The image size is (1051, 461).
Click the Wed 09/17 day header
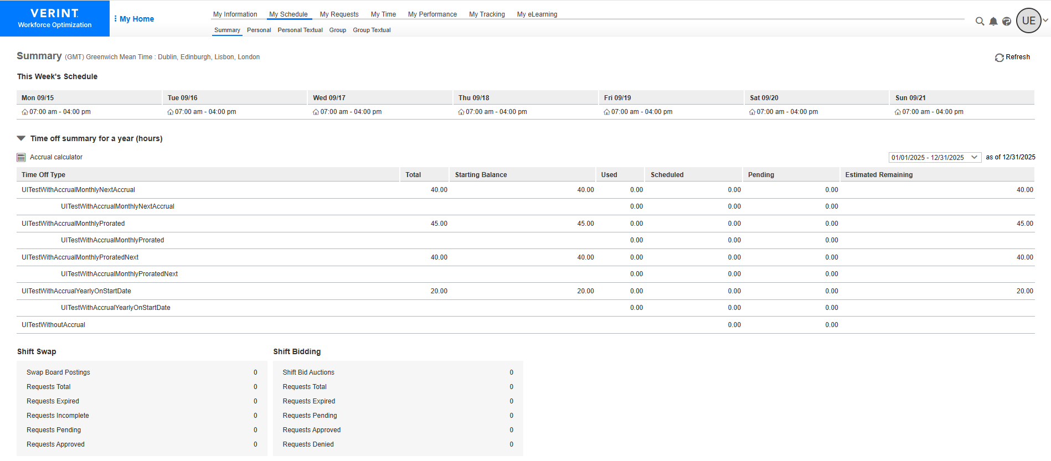[380, 97]
